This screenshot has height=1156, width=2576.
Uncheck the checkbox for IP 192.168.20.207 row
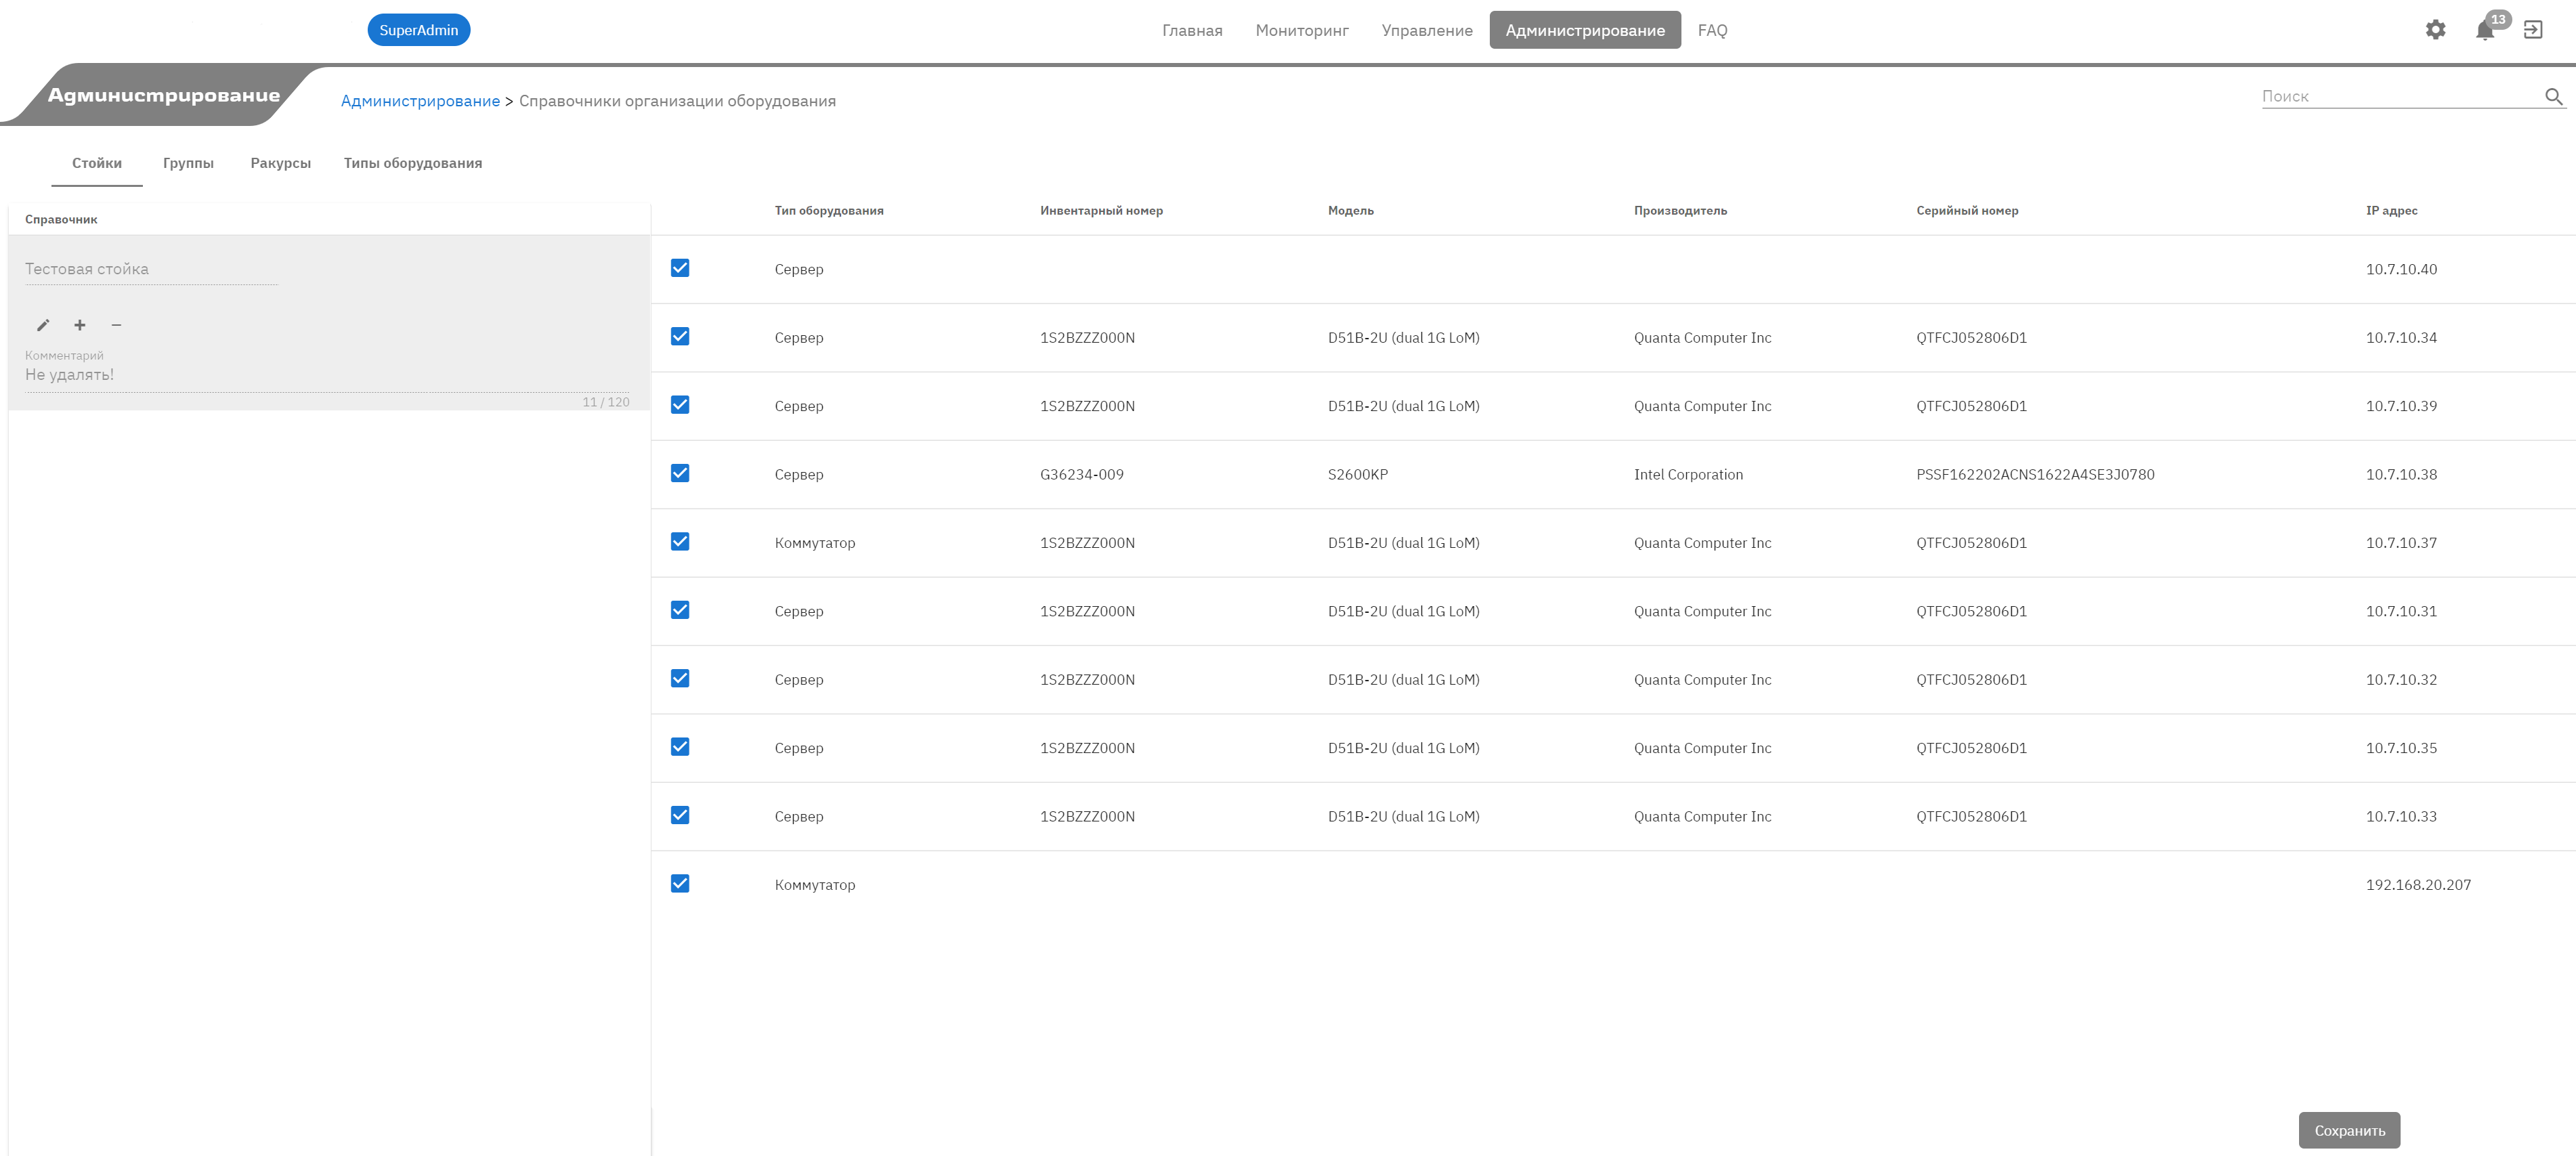(680, 883)
